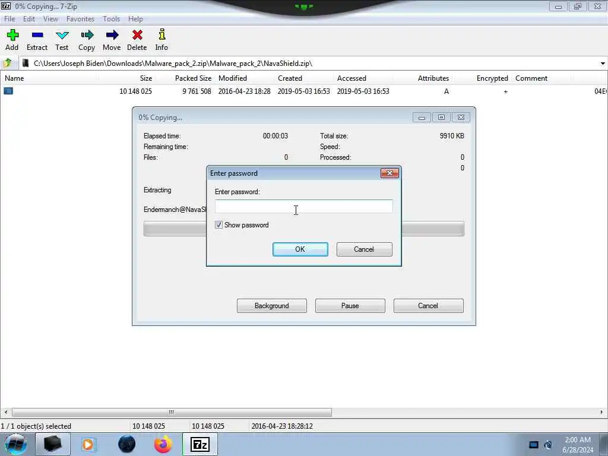608x456 pixels.
Task: Open Firefox from the taskbar
Action: pos(163,444)
